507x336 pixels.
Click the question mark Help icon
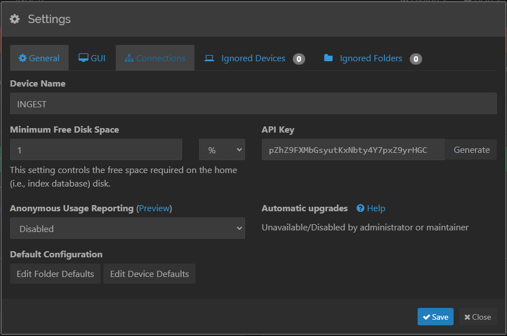[360, 208]
